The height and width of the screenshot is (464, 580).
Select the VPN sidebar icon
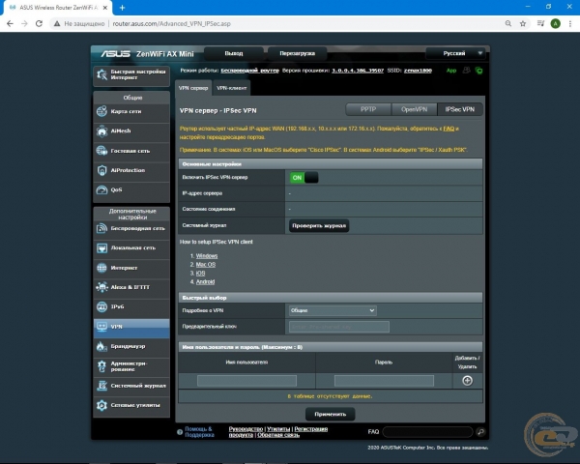point(101,327)
